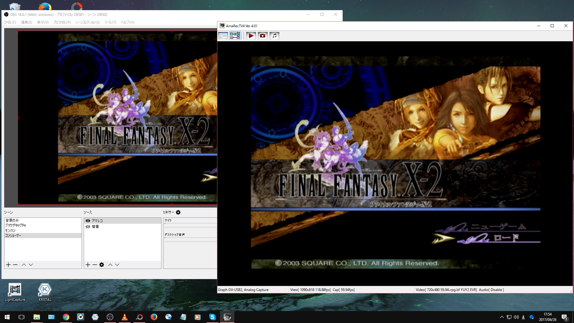Viewport: 574px width, 323px height.
Task: Open the ヘルプ(H) menu in OBS
Action: pos(128,22)
